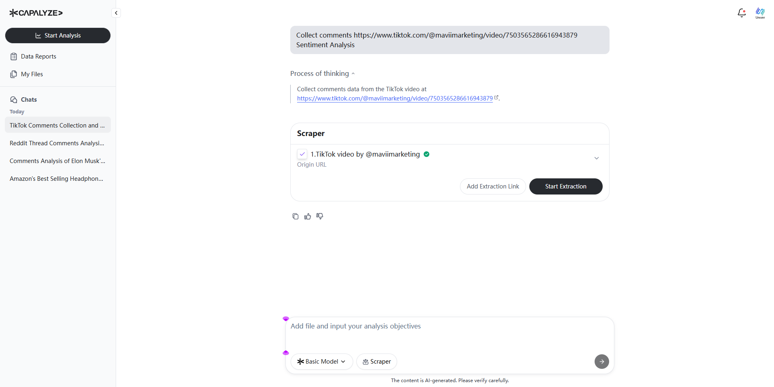The height and width of the screenshot is (387, 774).
Task: Collapse the Process of thinking section
Action: click(322, 73)
